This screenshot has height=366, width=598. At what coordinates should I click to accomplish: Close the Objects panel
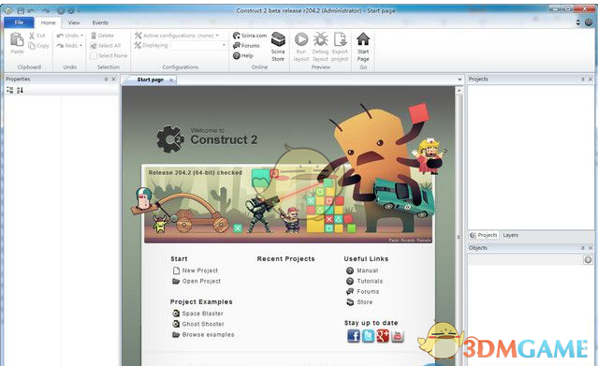point(590,248)
